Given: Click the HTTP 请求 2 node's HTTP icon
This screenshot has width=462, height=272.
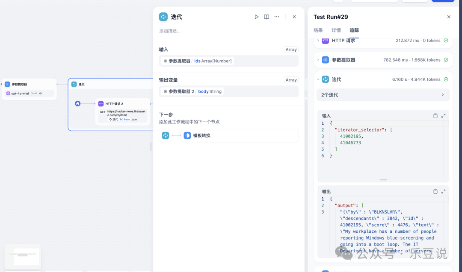Looking at the screenshot, I should [101, 104].
